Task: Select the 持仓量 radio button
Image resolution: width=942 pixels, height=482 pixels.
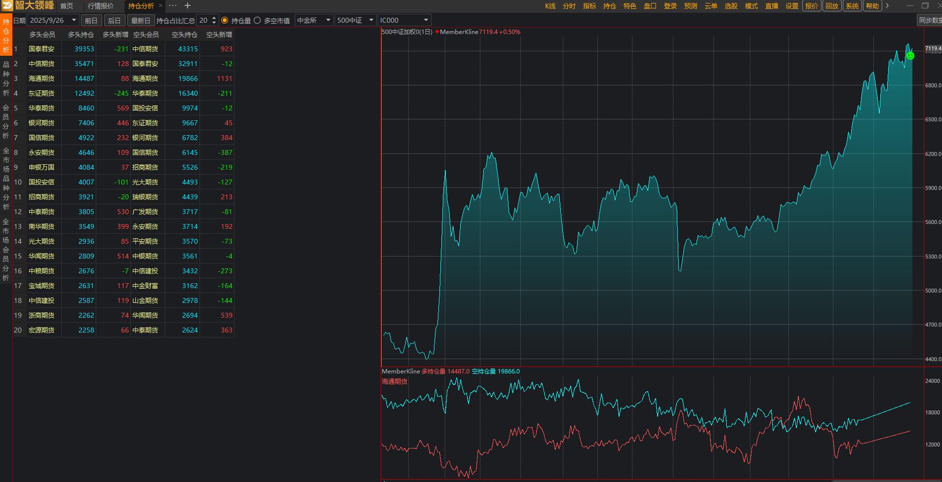Action: [225, 21]
